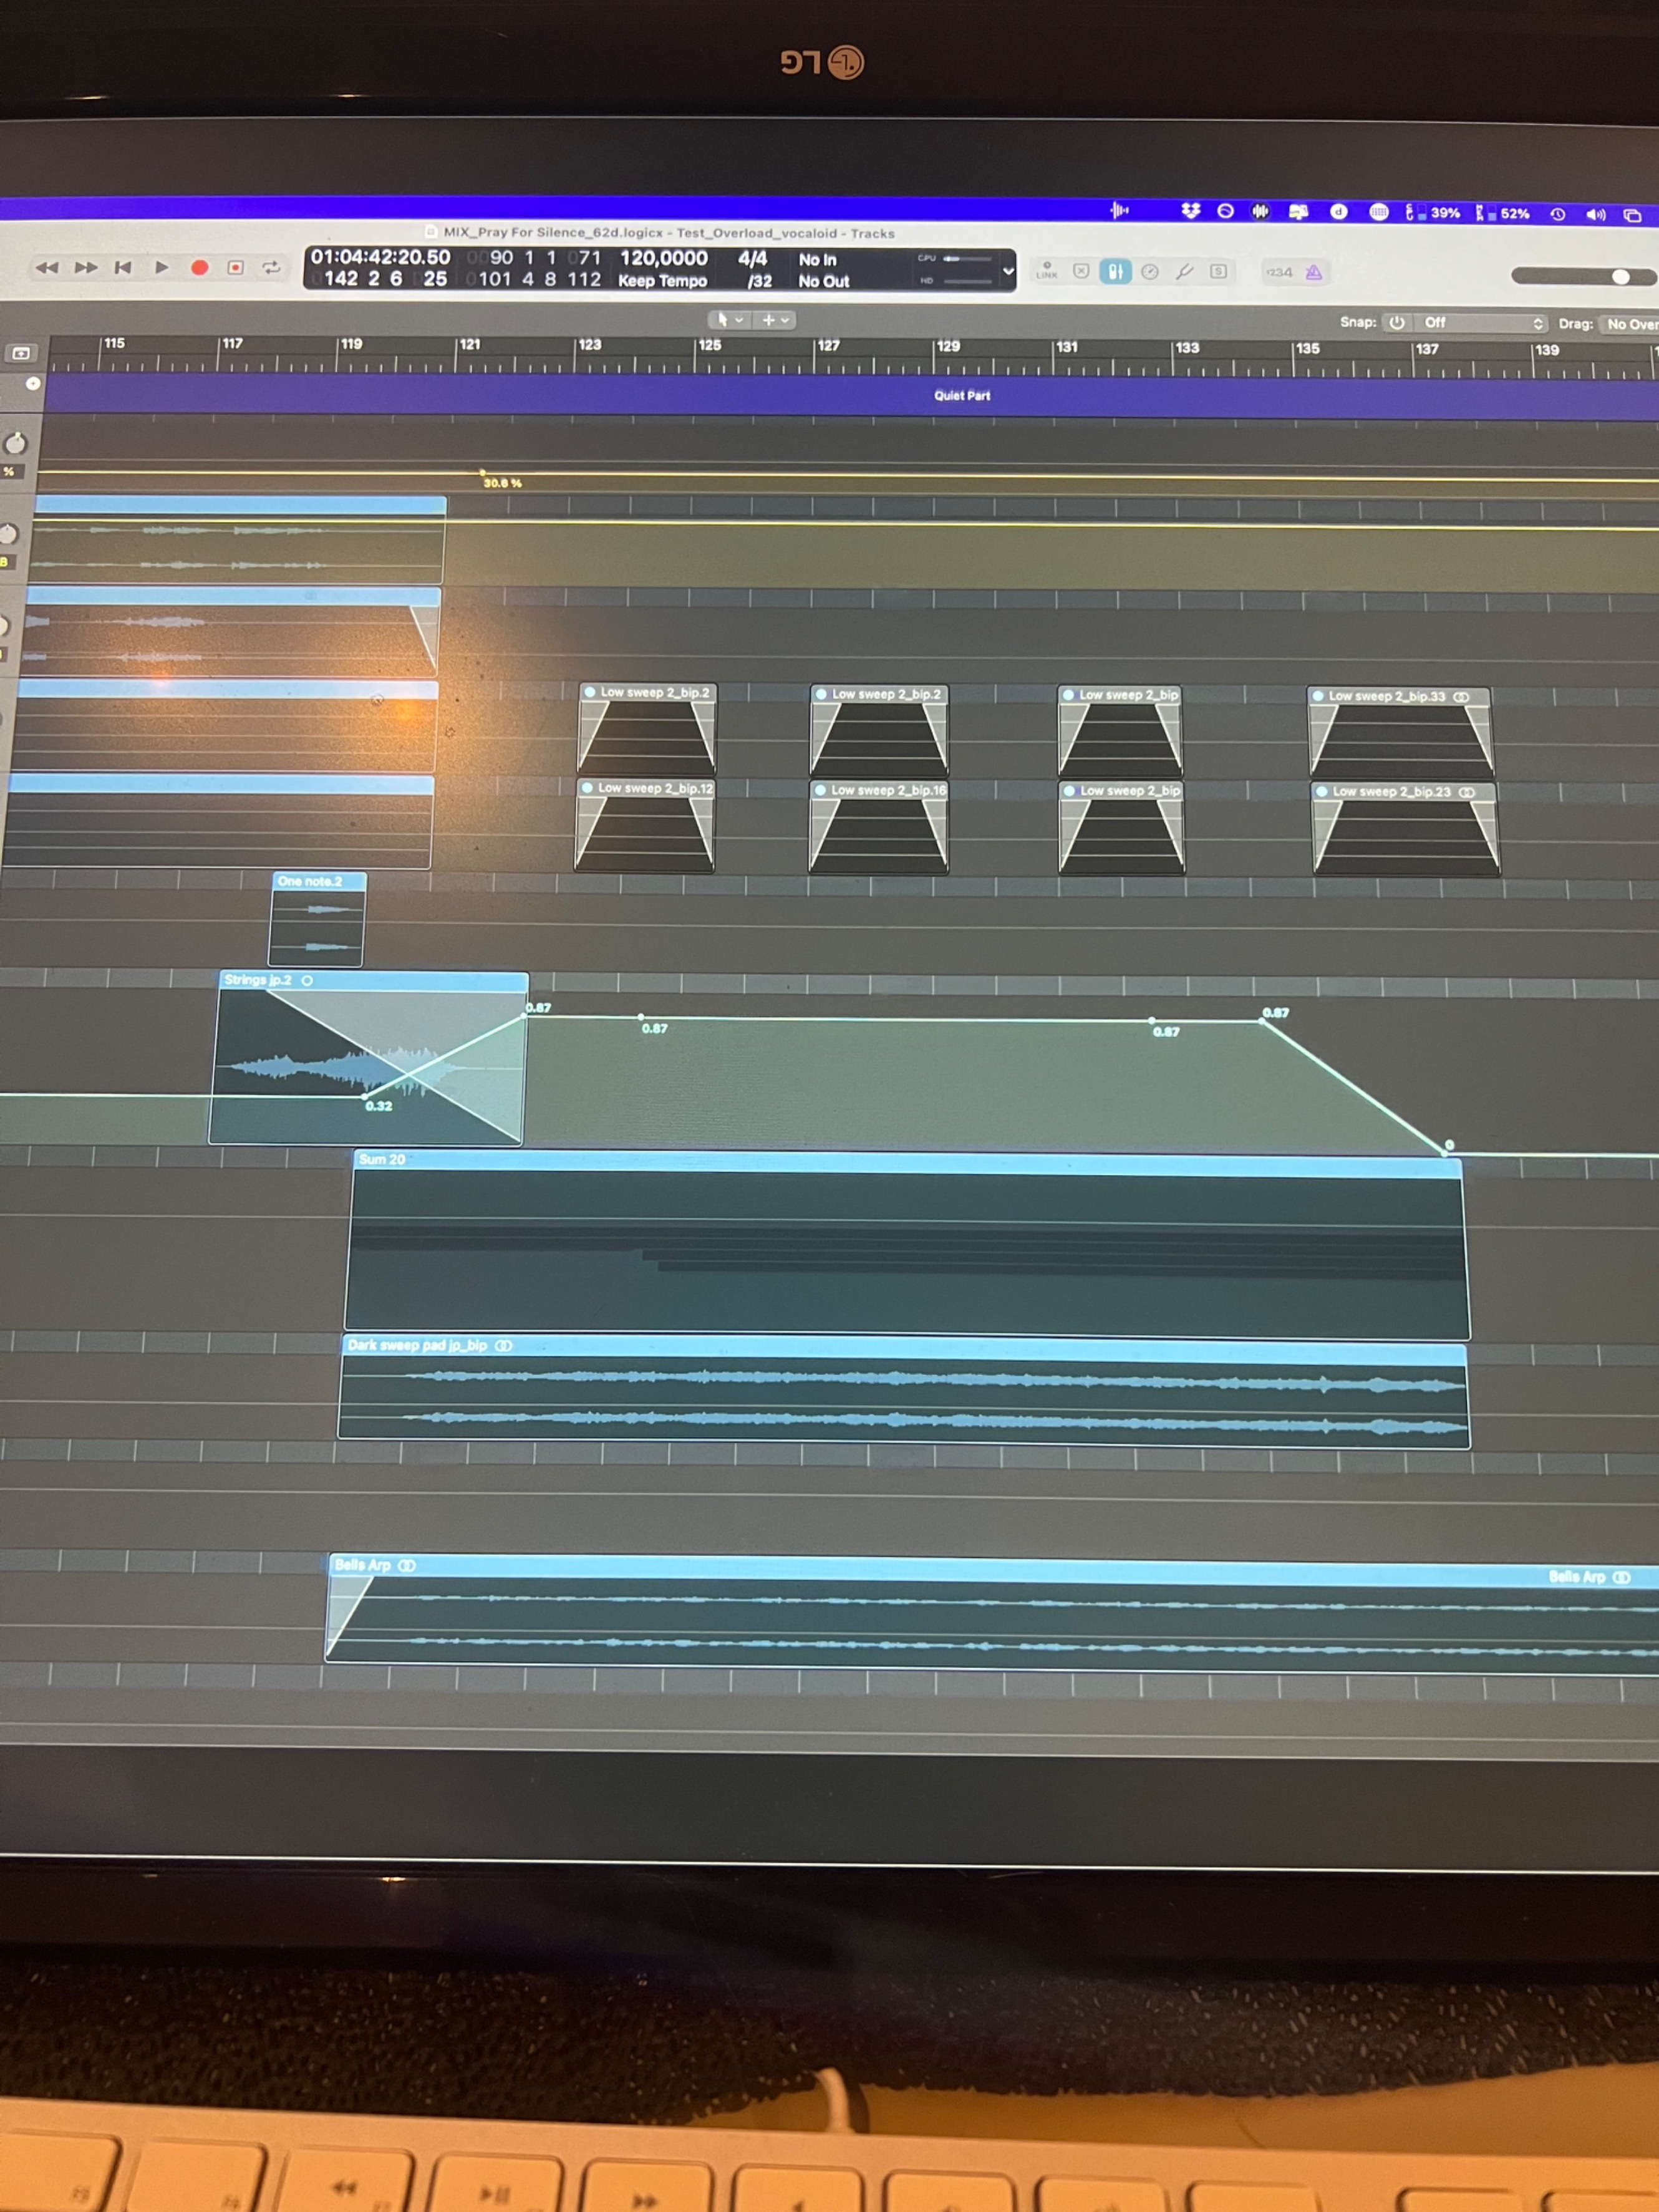The width and height of the screenshot is (1659, 2212).
Task: Click bar 133 on the ruler
Action: (x=1187, y=348)
